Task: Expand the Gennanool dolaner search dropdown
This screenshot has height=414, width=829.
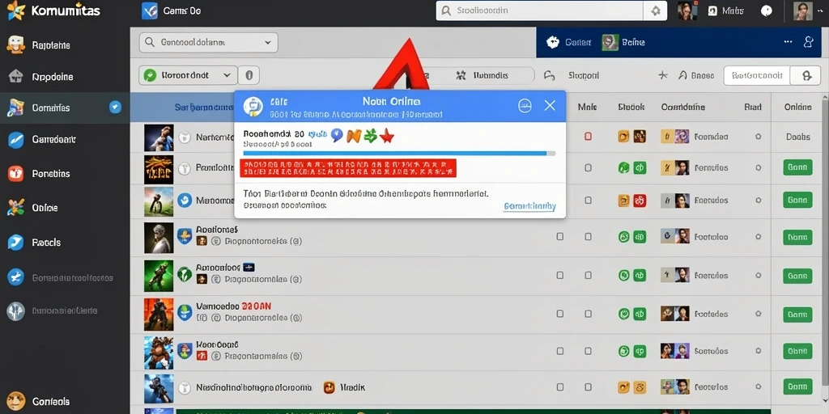Action: pos(209,42)
